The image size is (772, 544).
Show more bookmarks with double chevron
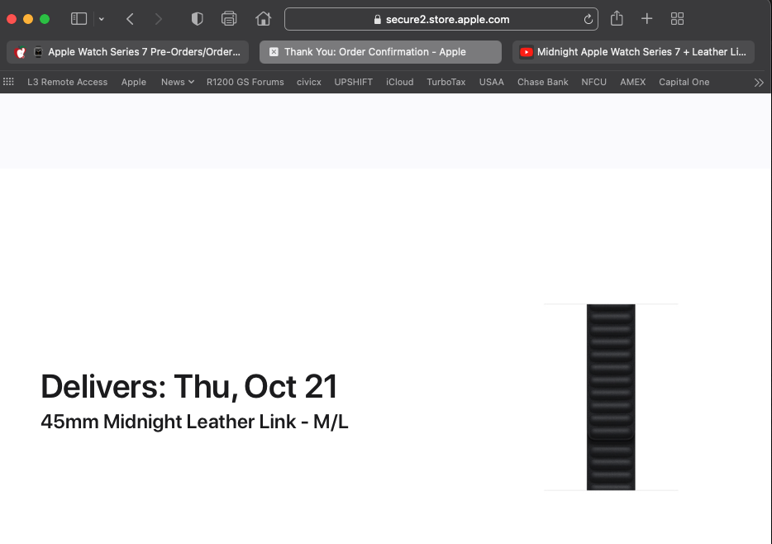tap(759, 82)
